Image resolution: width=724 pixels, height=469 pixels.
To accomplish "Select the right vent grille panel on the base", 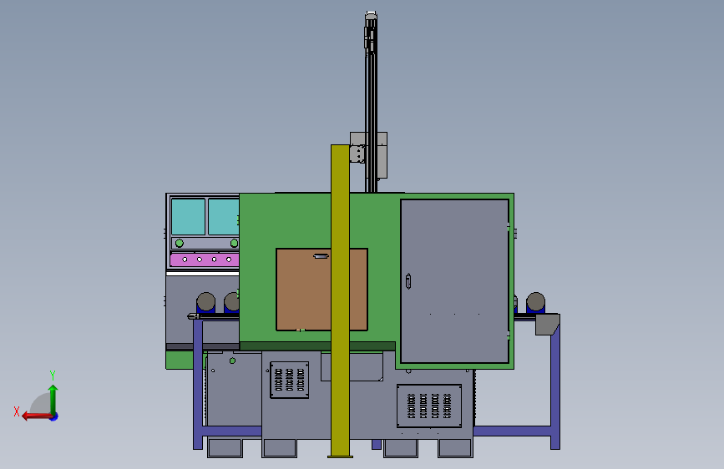I will tap(429, 406).
